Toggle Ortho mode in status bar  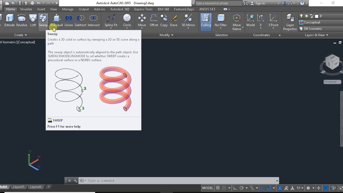(x=235, y=188)
